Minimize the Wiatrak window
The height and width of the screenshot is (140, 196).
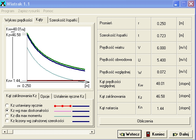point(176,4)
